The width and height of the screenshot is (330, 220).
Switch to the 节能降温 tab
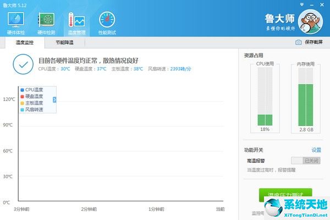tap(64, 42)
